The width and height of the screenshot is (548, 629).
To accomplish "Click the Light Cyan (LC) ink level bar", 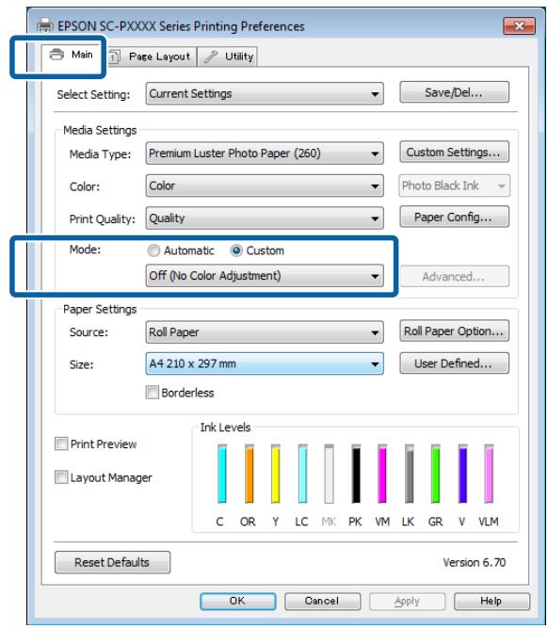I will (302, 474).
